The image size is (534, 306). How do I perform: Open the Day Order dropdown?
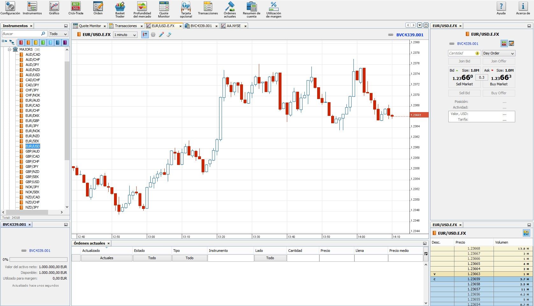[x=498, y=53]
